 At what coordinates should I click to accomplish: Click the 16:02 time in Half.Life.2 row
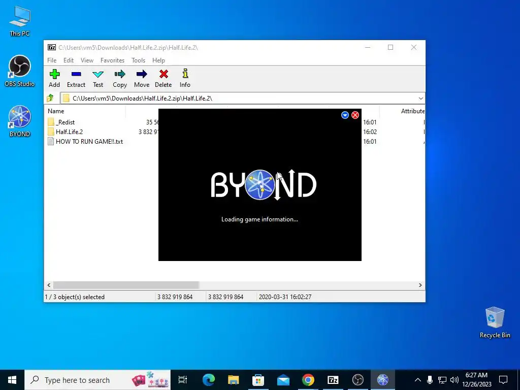[370, 132]
